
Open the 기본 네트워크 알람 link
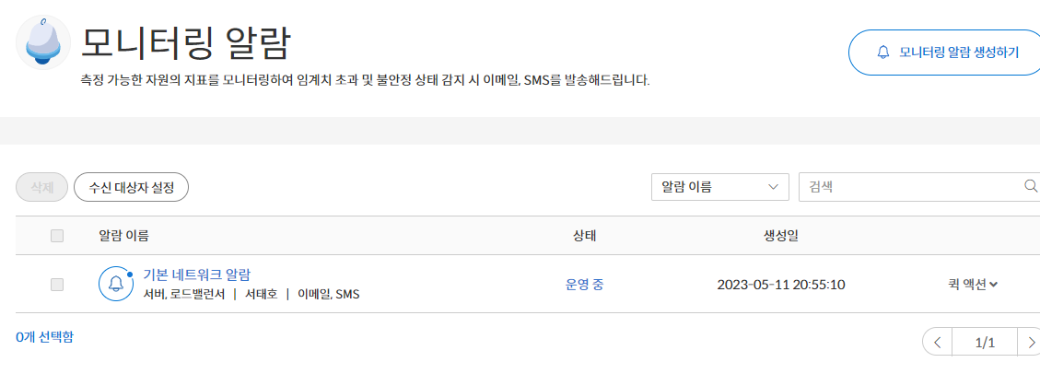(x=197, y=275)
